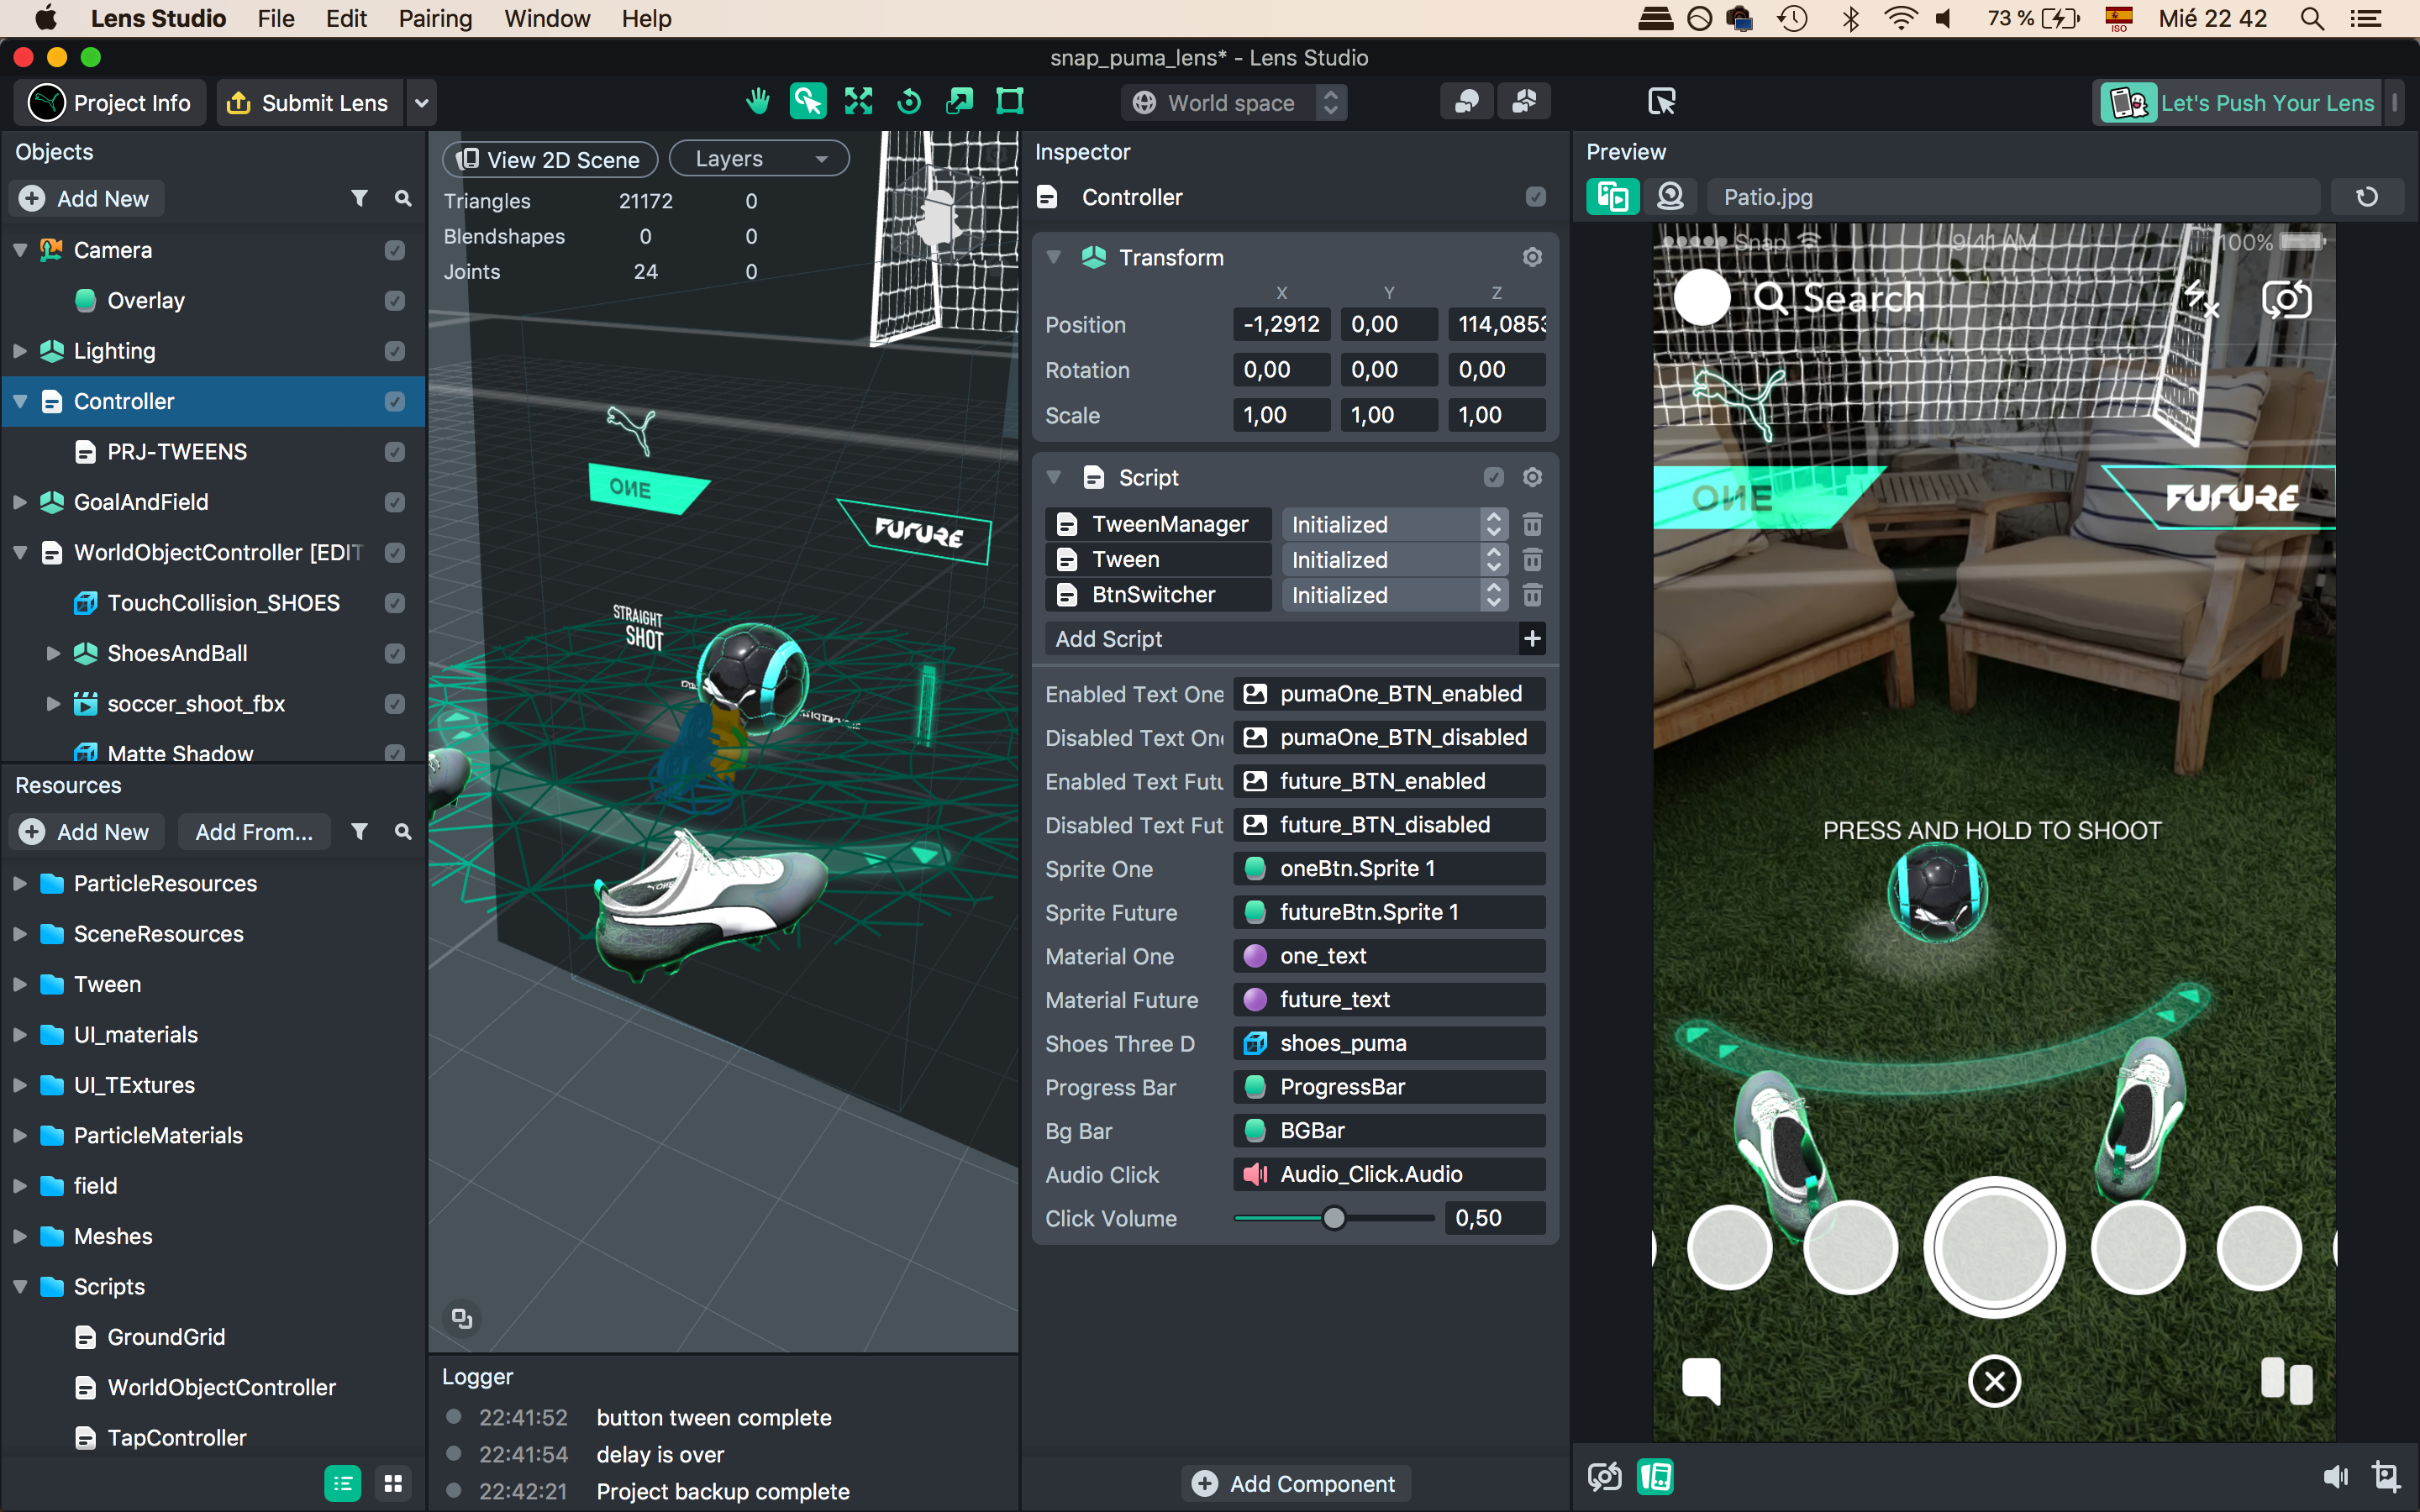
Task: Open Script component gear settings
Action: [1532, 478]
